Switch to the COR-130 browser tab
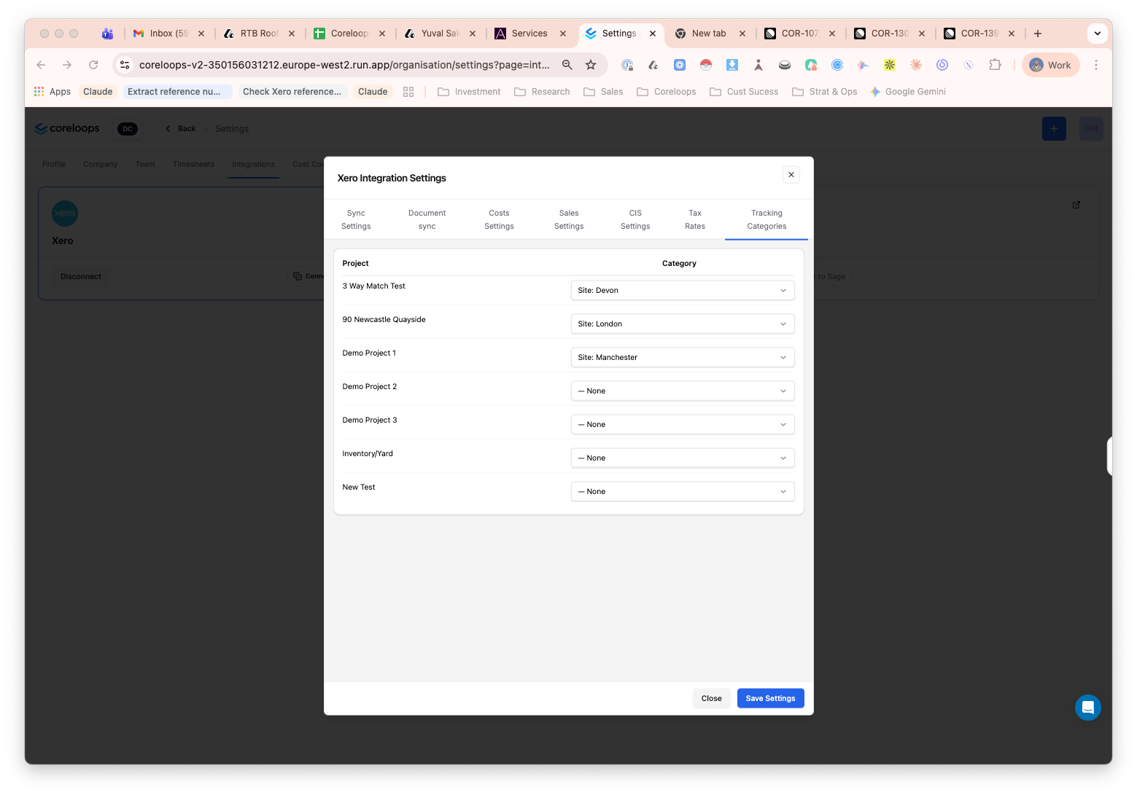The image size is (1137, 795). point(890,34)
